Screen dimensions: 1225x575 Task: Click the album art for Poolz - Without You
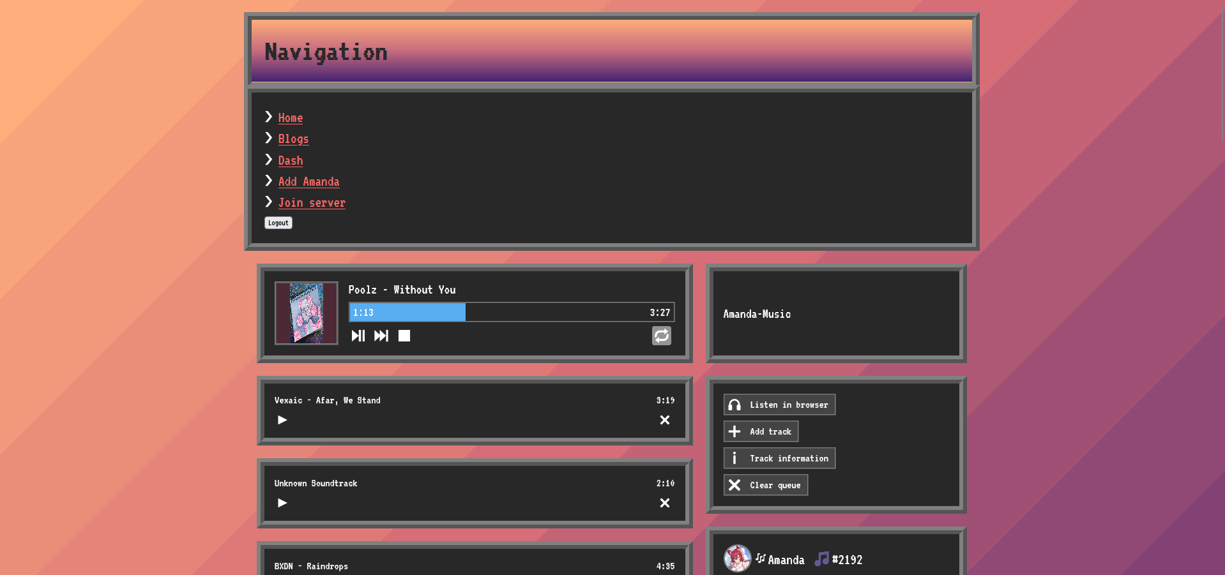coord(306,313)
